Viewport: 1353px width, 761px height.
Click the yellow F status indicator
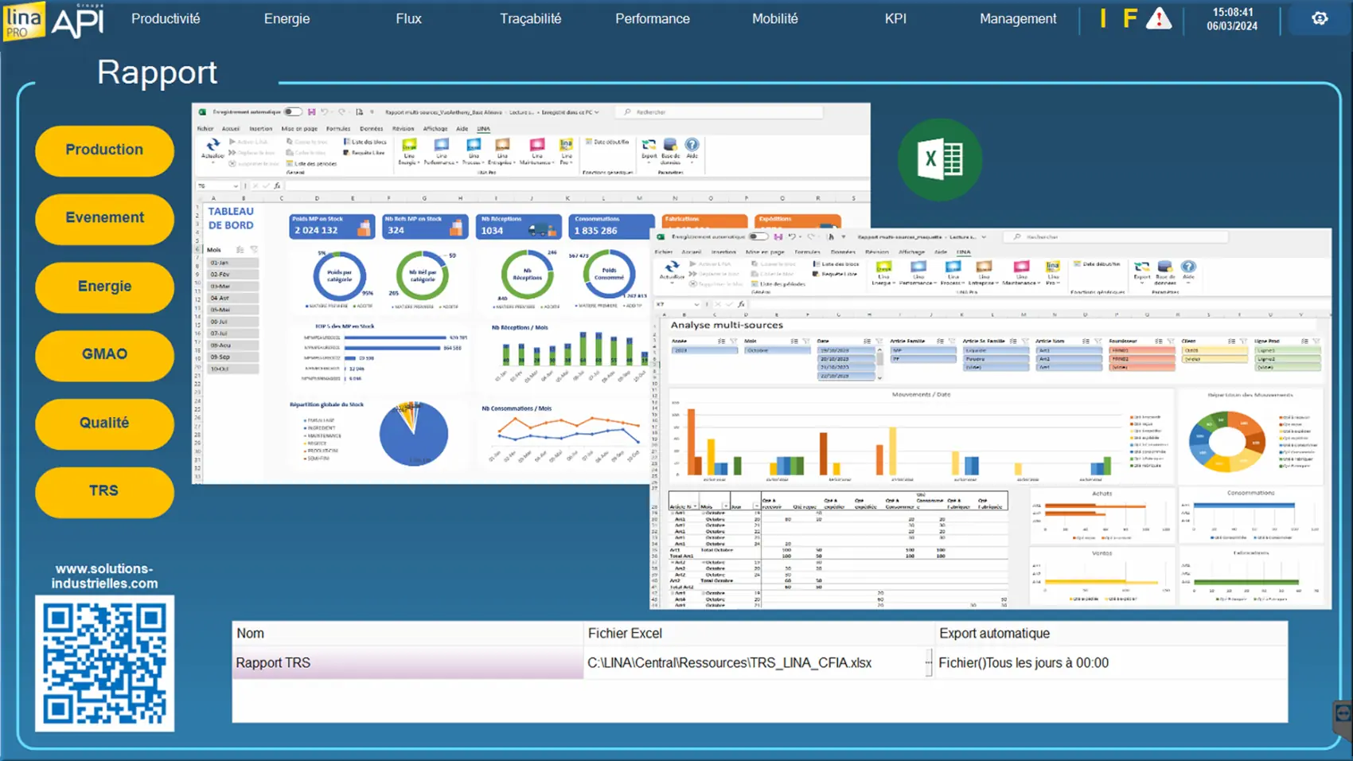point(1129,18)
